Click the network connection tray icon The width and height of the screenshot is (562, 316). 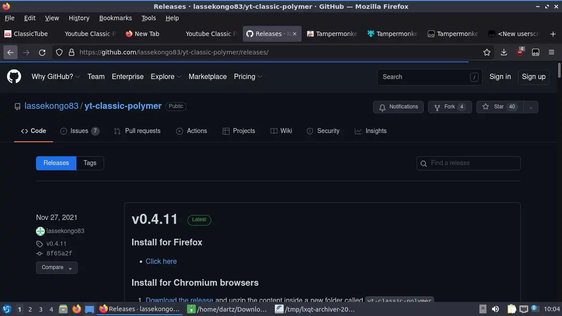point(523,309)
